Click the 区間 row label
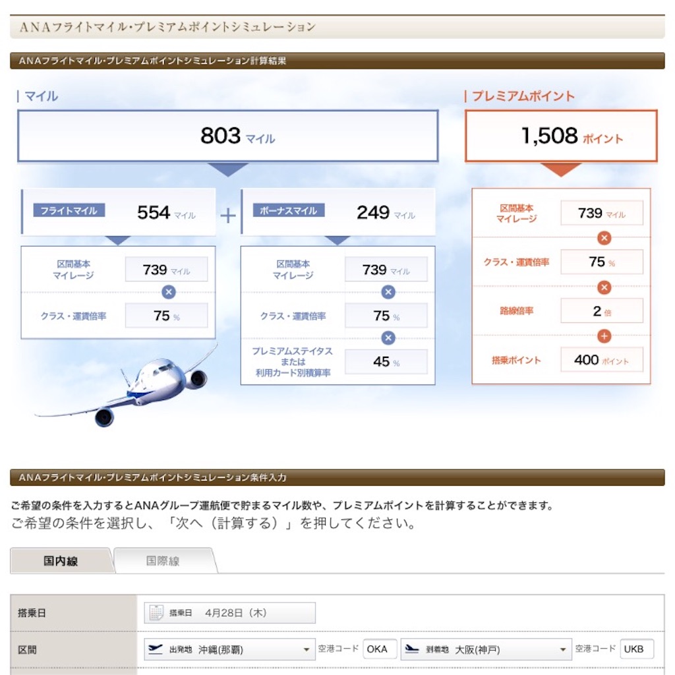The height and width of the screenshot is (675, 675). click(x=27, y=649)
